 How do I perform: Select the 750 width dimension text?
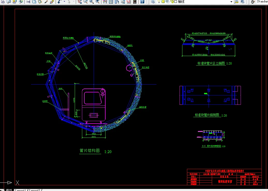[x=94, y=134]
